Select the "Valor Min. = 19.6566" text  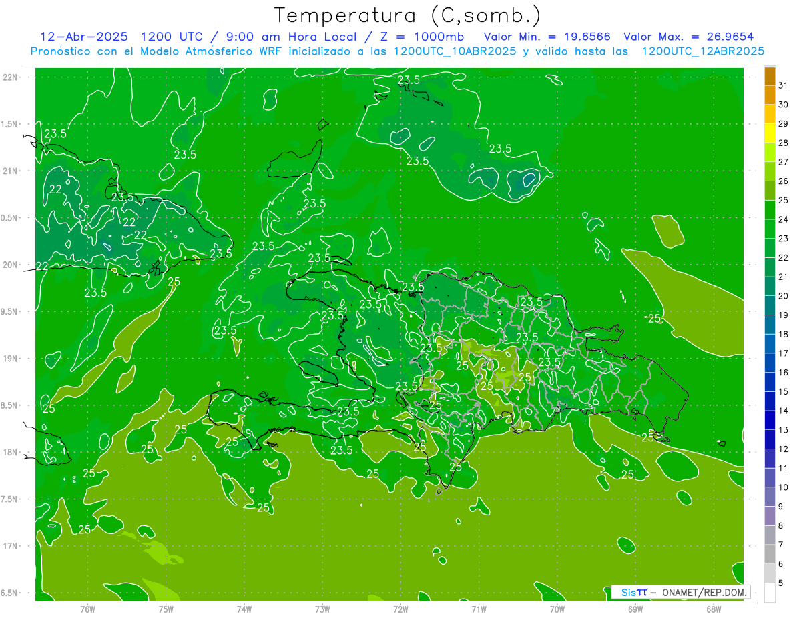click(x=547, y=37)
